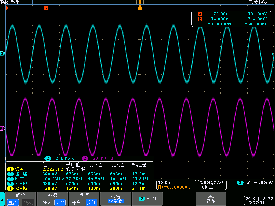Click the Δ138.00ns cursor delta readout
This screenshot has height=206, width=275.
point(219,24)
